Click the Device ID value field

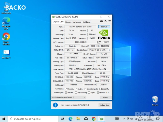[x=100, y=46]
